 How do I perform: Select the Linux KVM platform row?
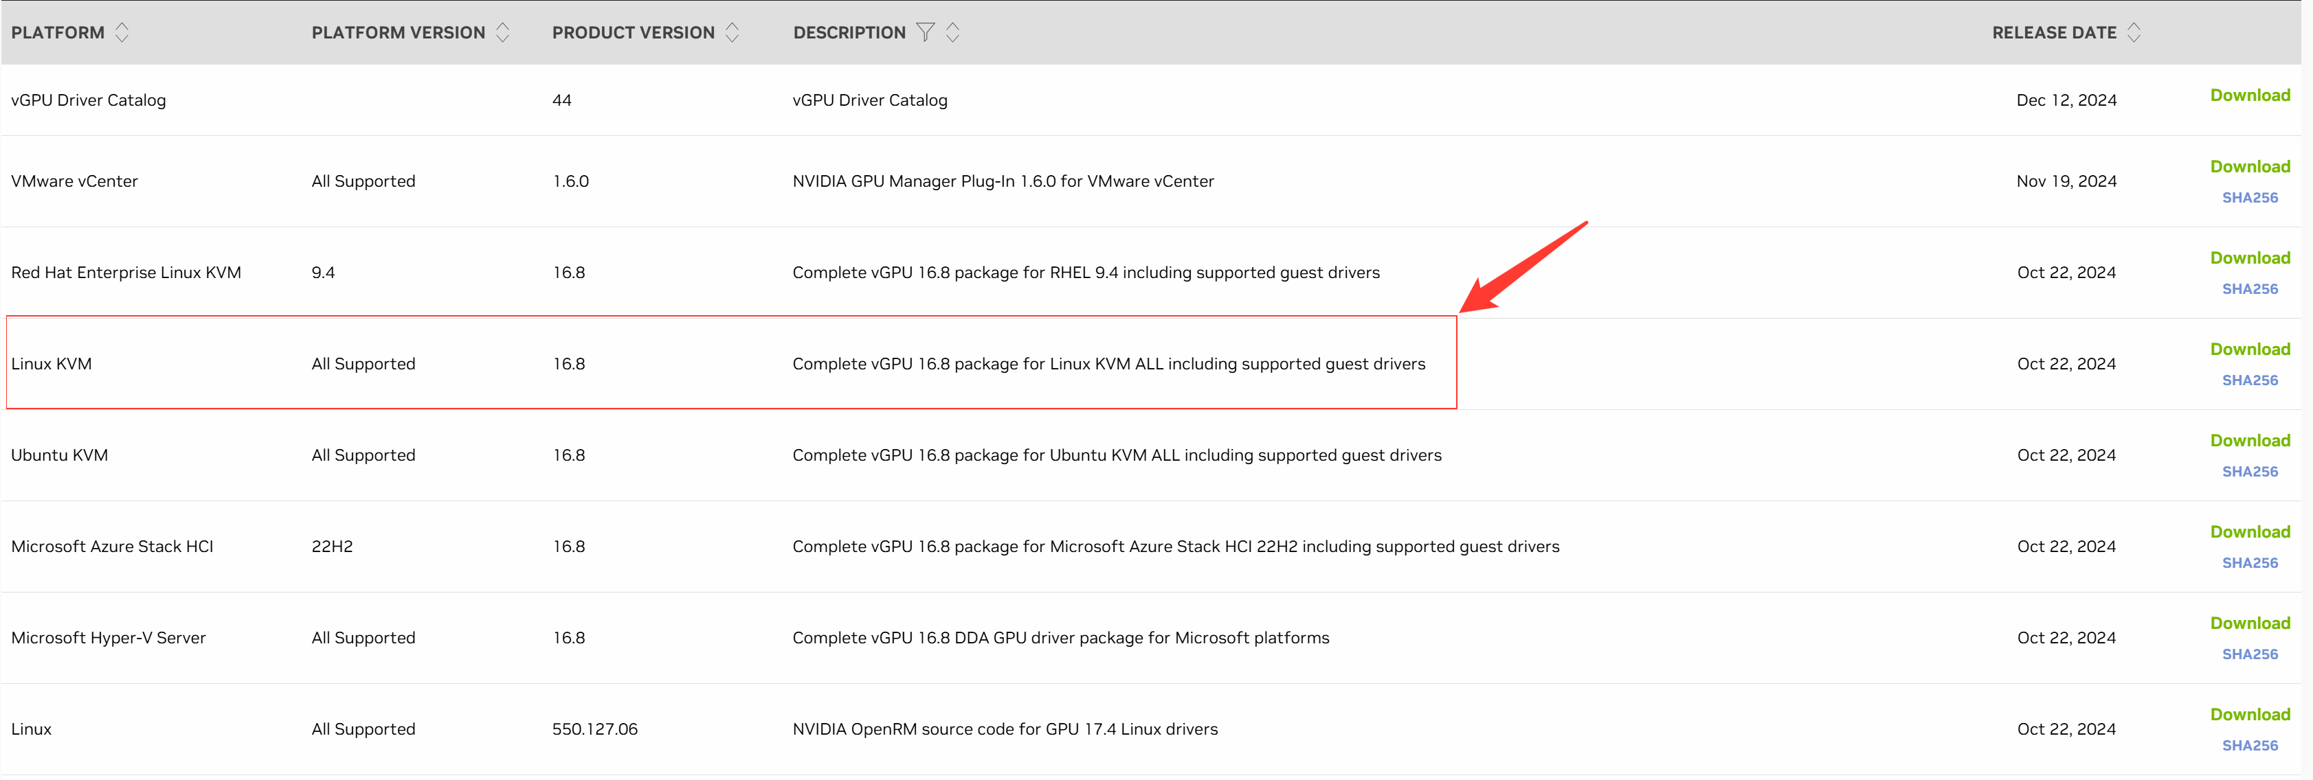tap(51, 363)
